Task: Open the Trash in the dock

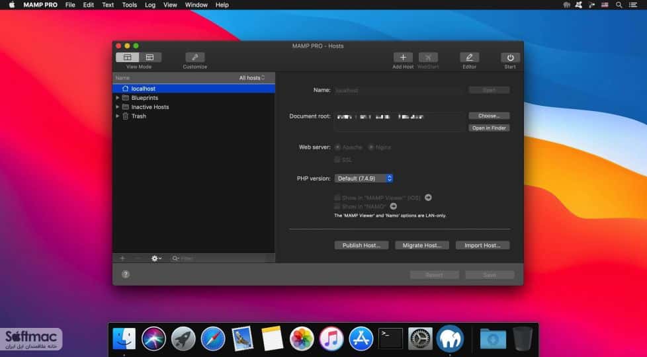Action: 523,339
